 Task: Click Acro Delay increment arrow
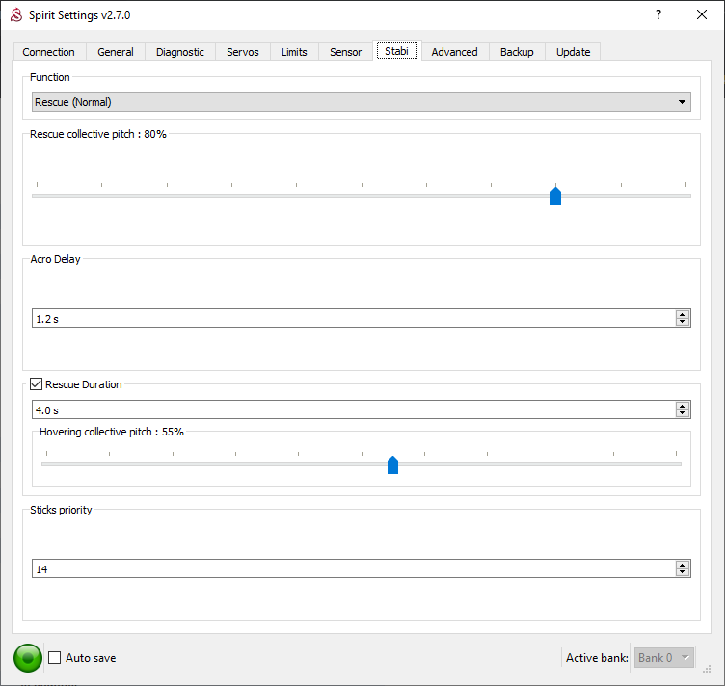pyautogui.click(x=683, y=314)
